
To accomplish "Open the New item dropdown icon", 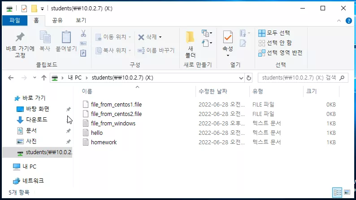I will pyautogui.click(x=207, y=33).
